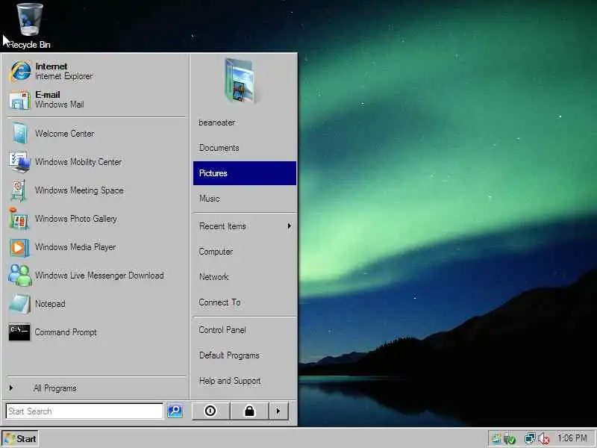Launch Windows Mobility Center icon
This screenshot has height=448, width=597.
19,162
